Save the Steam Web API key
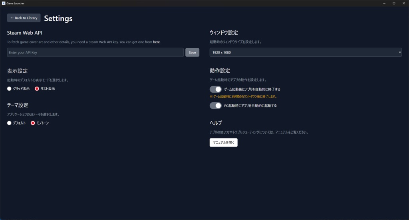Image resolution: width=409 pixels, height=220 pixels. pyautogui.click(x=192, y=52)
